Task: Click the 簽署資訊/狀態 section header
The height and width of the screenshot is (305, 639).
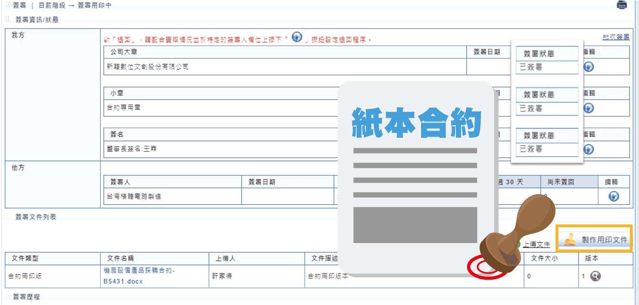Action: click(37, 19)
